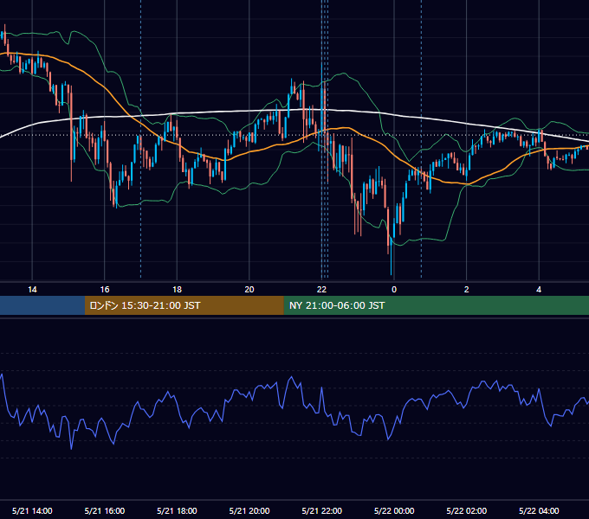Click the '5/21 16:00' date label on the bottom axis
Viewport: 589px width, 519px height.
click(x=105, y=510)
